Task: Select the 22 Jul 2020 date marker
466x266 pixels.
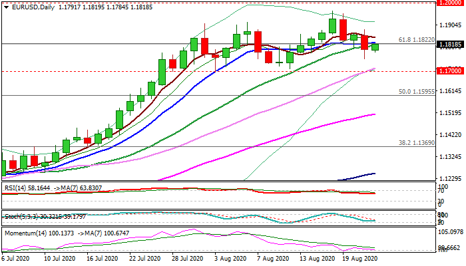Action: [x=144, y=257]
